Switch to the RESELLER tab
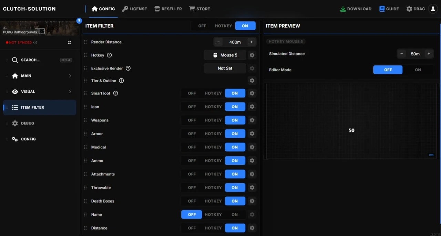Screen dimensions: 441x236 tap(168, 9)
